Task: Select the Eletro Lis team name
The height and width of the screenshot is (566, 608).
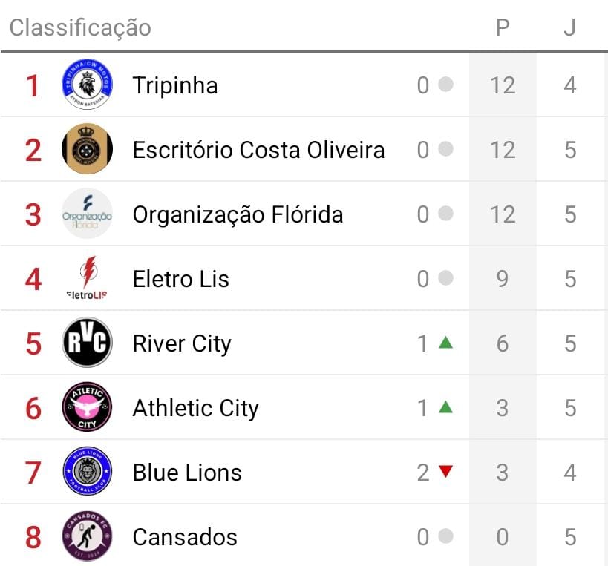Action: [181, 279]
